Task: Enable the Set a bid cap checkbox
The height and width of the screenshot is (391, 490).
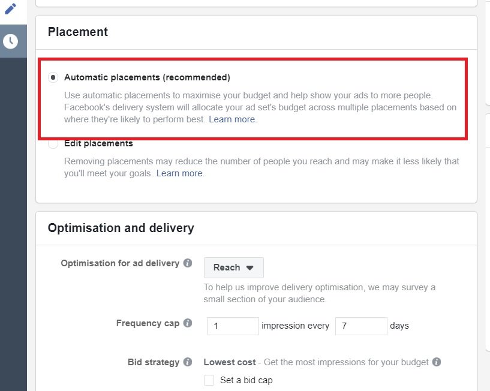Action: point(209,380)
